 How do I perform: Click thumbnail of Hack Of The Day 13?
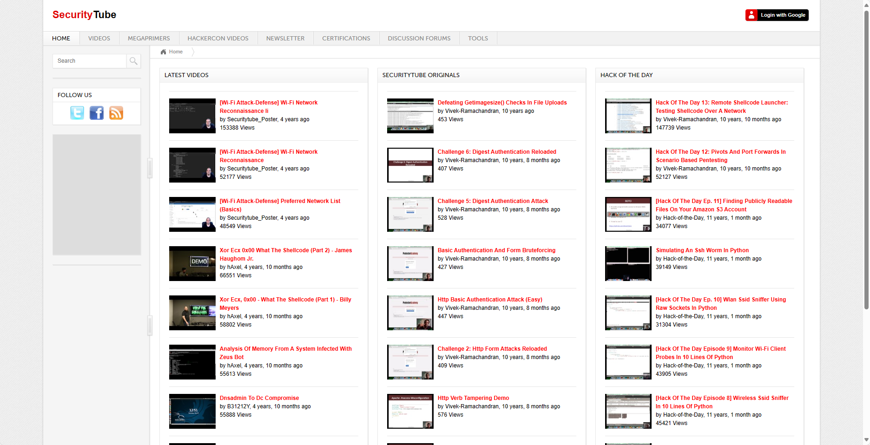pos(628,116)
